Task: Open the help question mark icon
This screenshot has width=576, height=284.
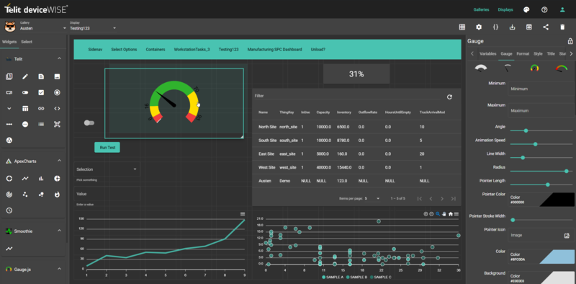Action: (544, 9)
